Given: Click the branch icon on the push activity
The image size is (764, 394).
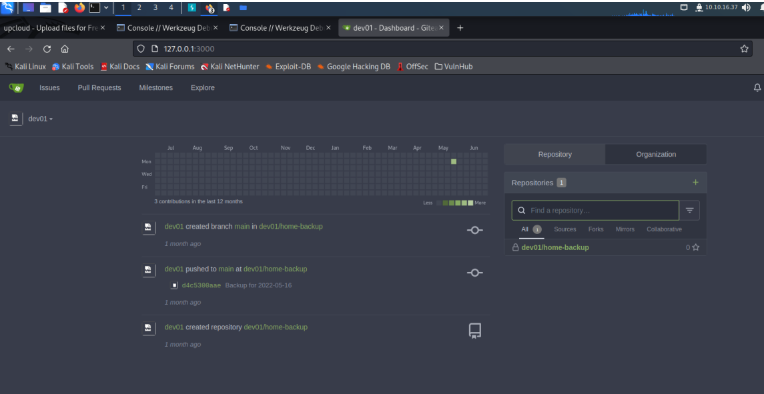Looking at the screenshot, I should [x=474, y=273].
